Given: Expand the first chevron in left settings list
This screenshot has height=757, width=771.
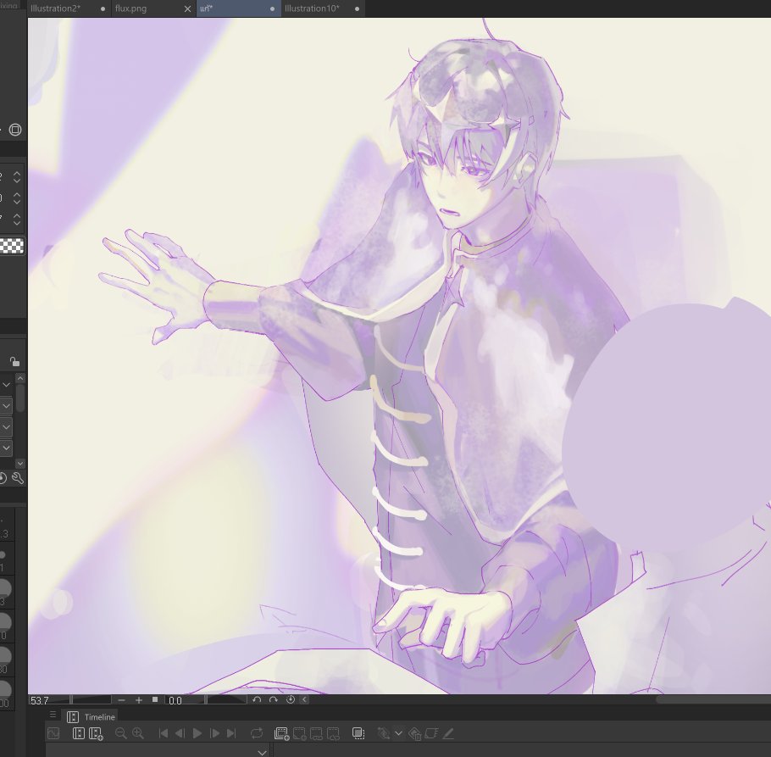Looking at the screenshot, I should tap(7, 385).
